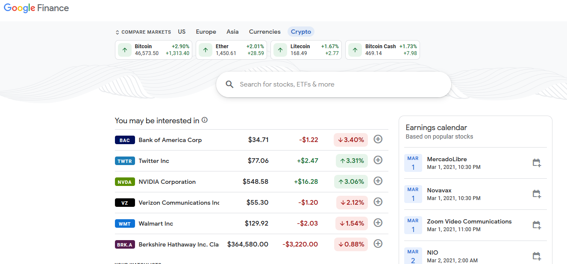Switch to the Currencies tab
Viewport: 567px width, 264px height.
(265, 32)
